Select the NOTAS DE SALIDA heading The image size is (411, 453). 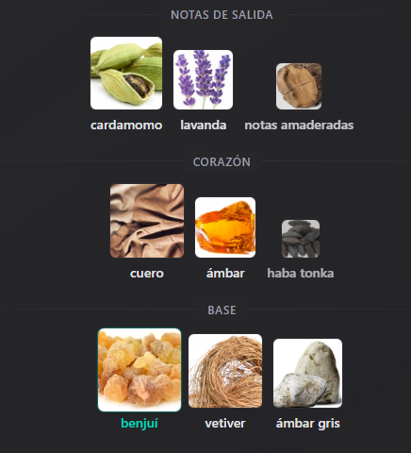(222, 15)
